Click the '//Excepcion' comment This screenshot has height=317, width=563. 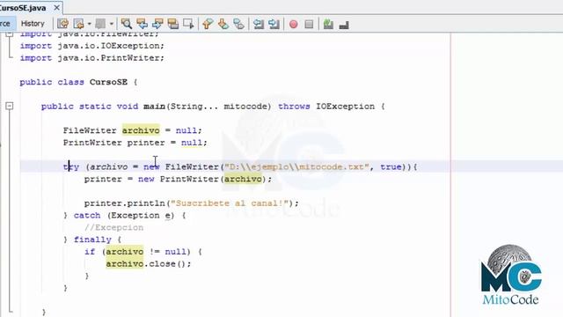[x=114, y=228]
